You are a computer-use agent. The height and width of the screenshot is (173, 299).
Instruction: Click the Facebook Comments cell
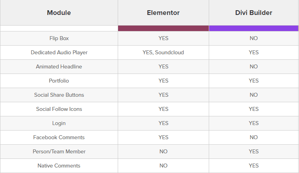click(x=59, y=137)
